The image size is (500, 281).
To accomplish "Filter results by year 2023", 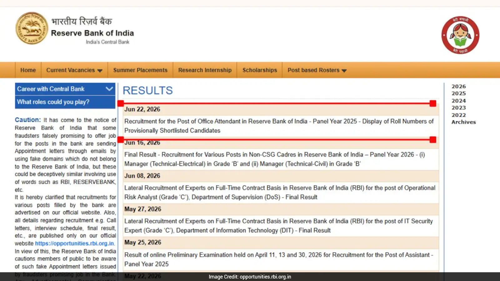I will pos(458,108).
